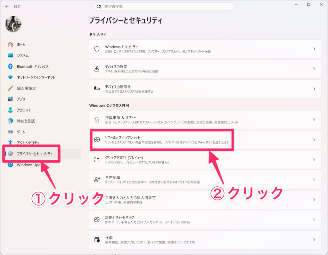Open the 手書き入力と入力の個人用設定 row
This screenshot has height=255, width=328.
tap(205, 200)
